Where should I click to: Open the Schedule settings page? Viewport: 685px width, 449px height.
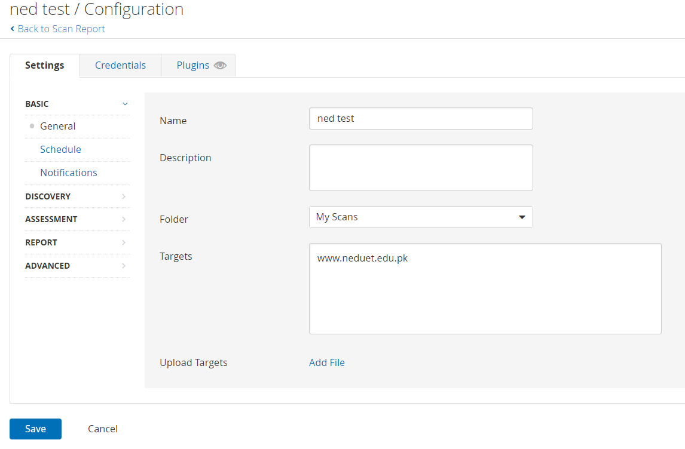60,149
